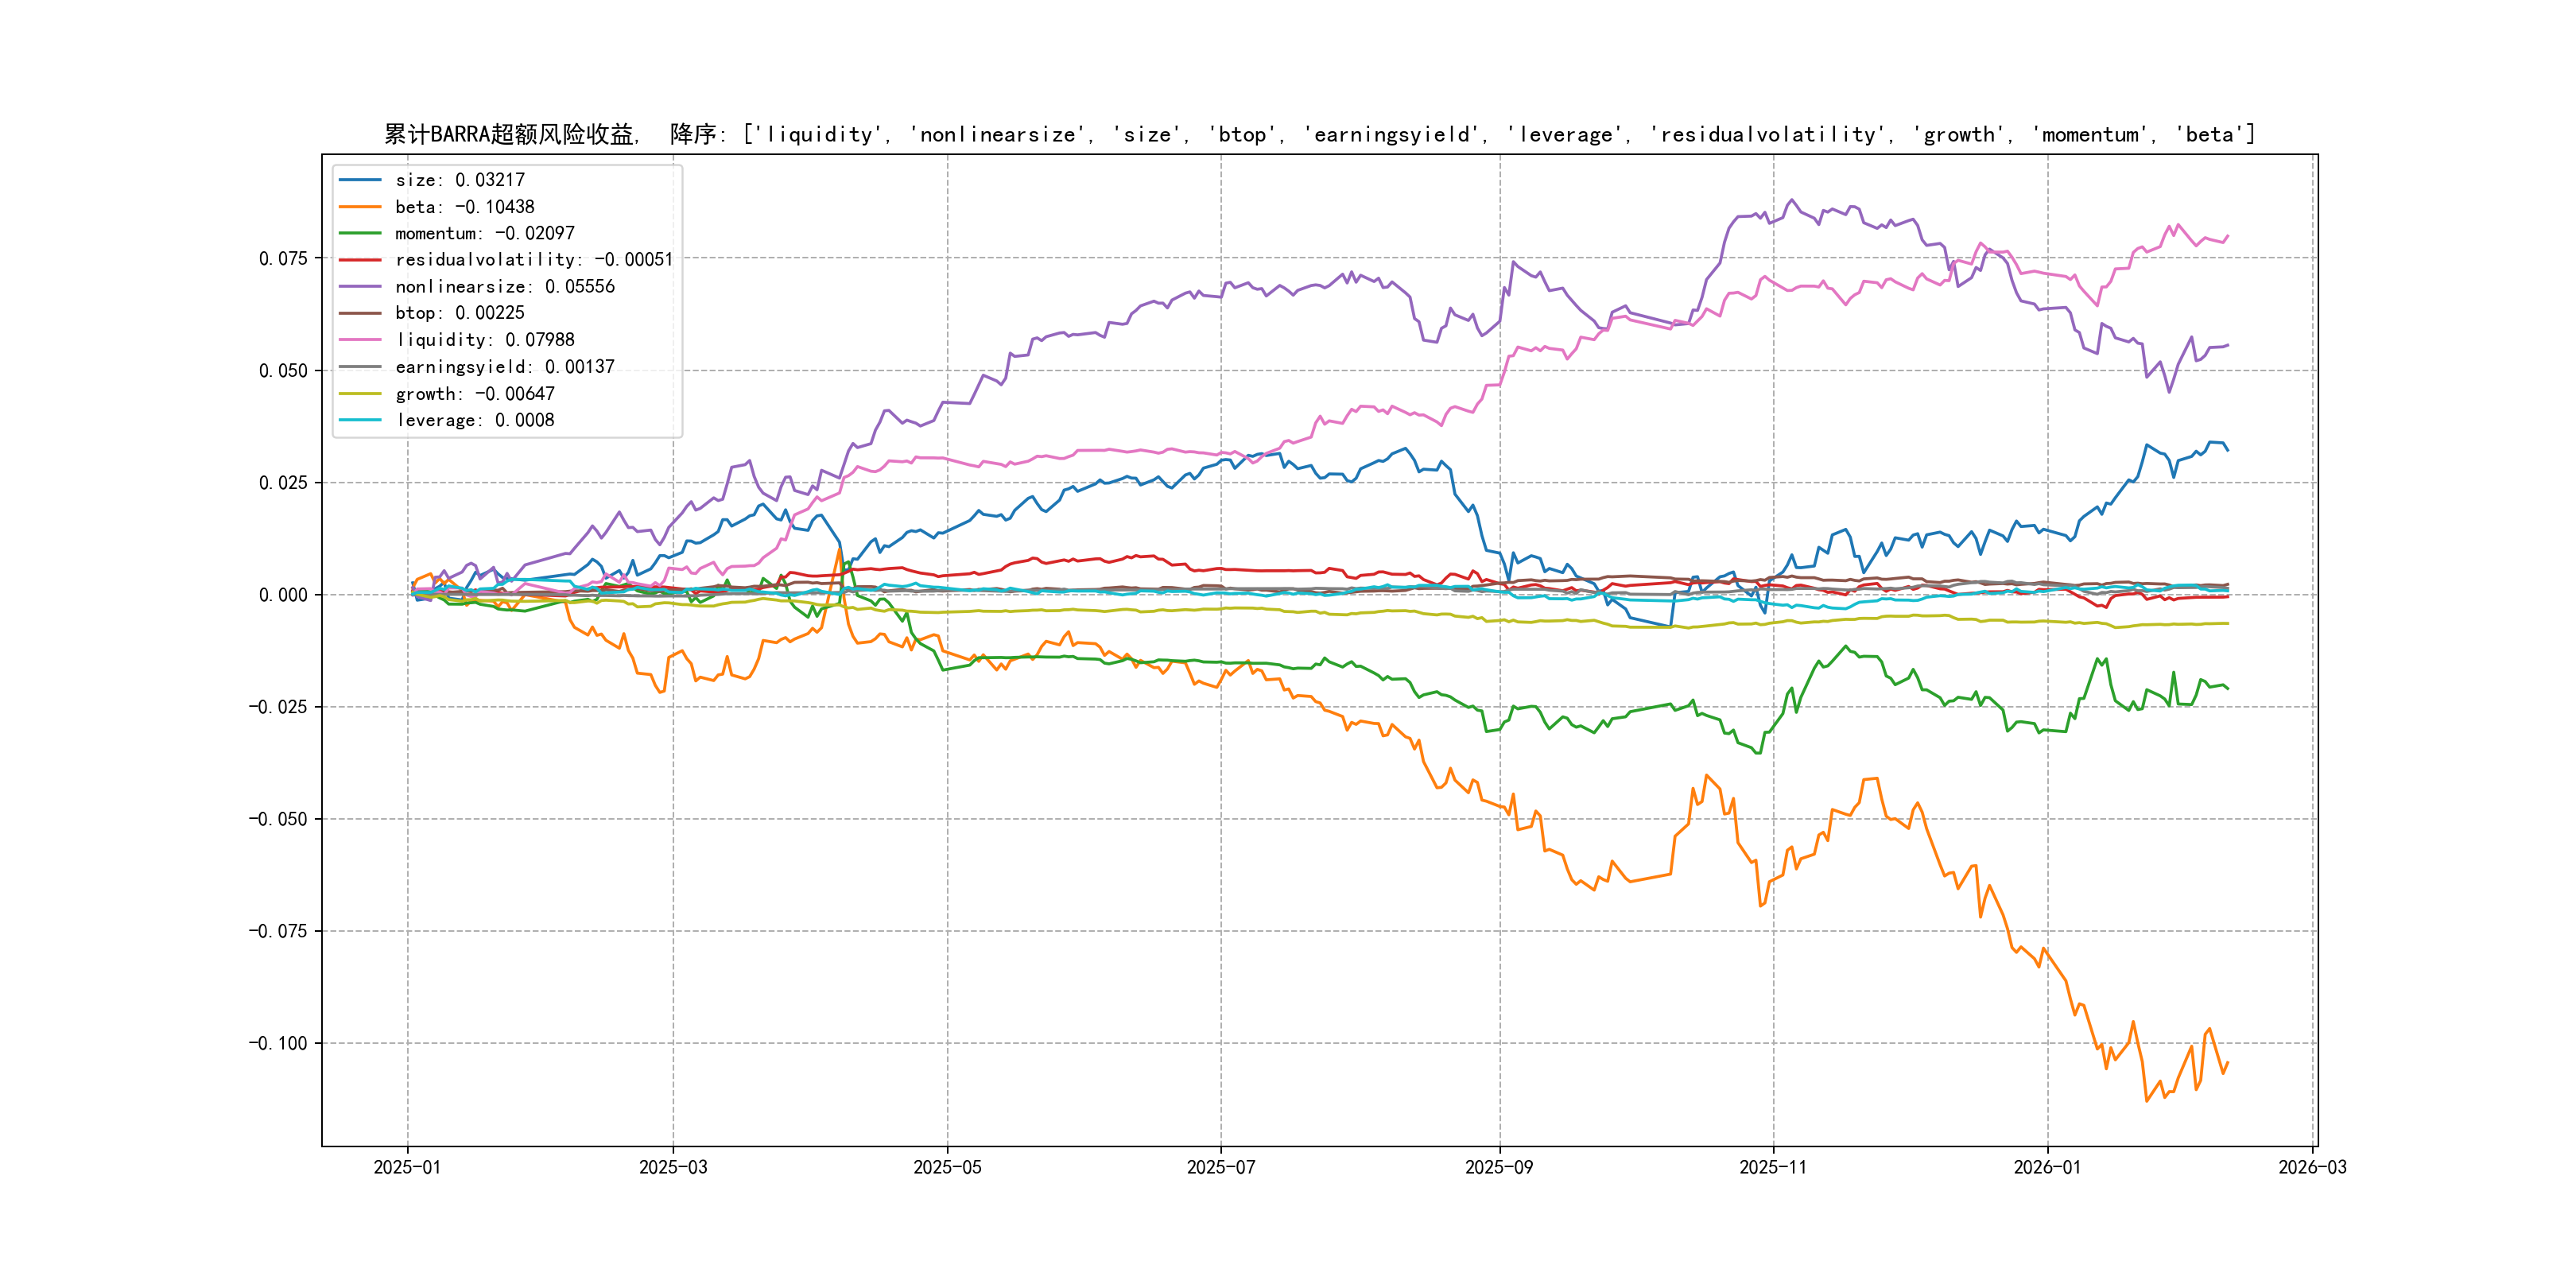Click the -0.100 y-axis tick label
Image resolution: width=2576 pixels, height=1288 pixels.
tap(278, 1043)
